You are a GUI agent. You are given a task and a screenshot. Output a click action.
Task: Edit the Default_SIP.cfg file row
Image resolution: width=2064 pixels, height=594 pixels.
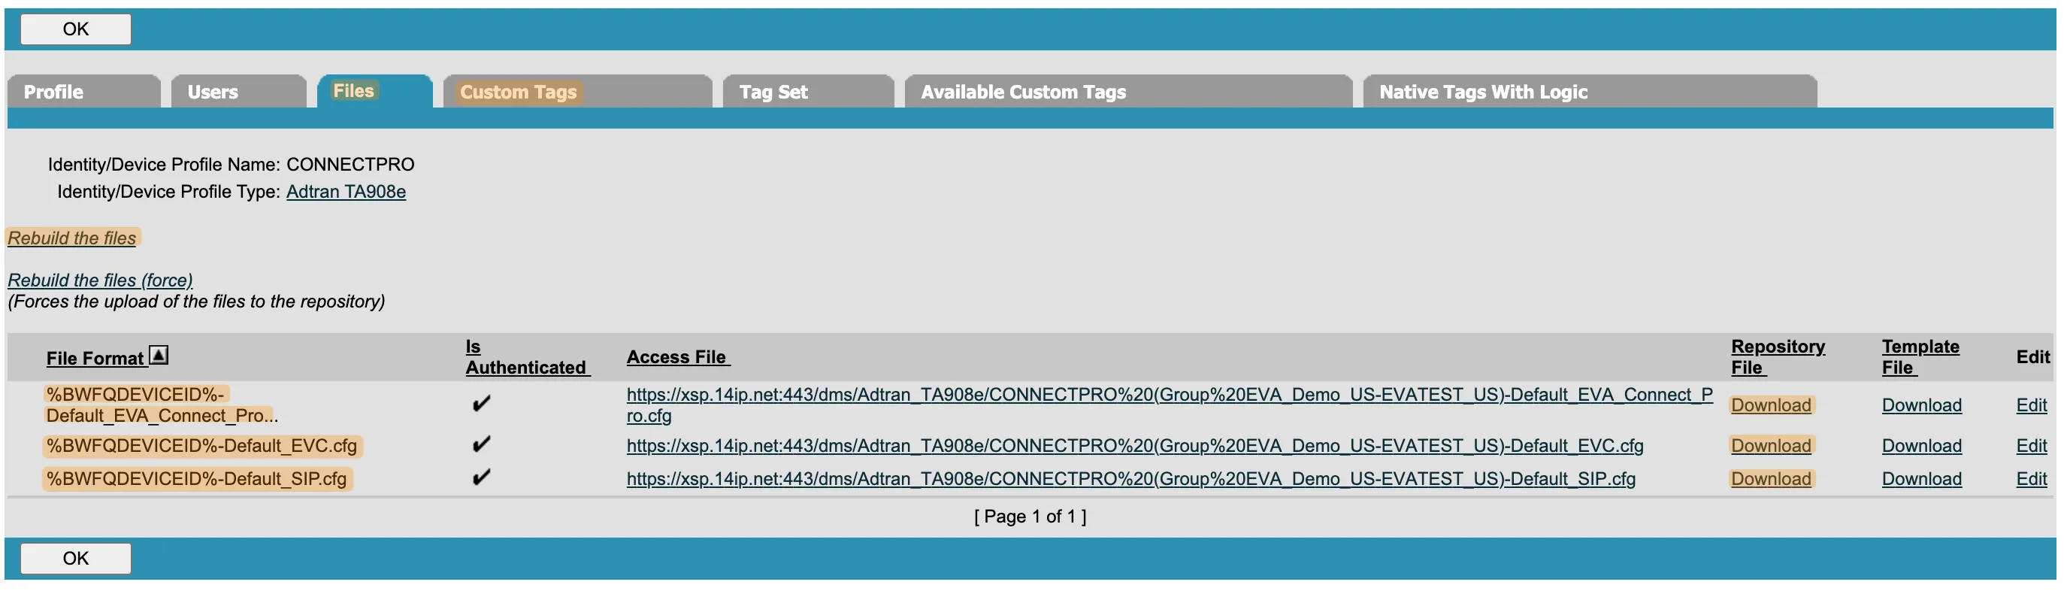2031,478
